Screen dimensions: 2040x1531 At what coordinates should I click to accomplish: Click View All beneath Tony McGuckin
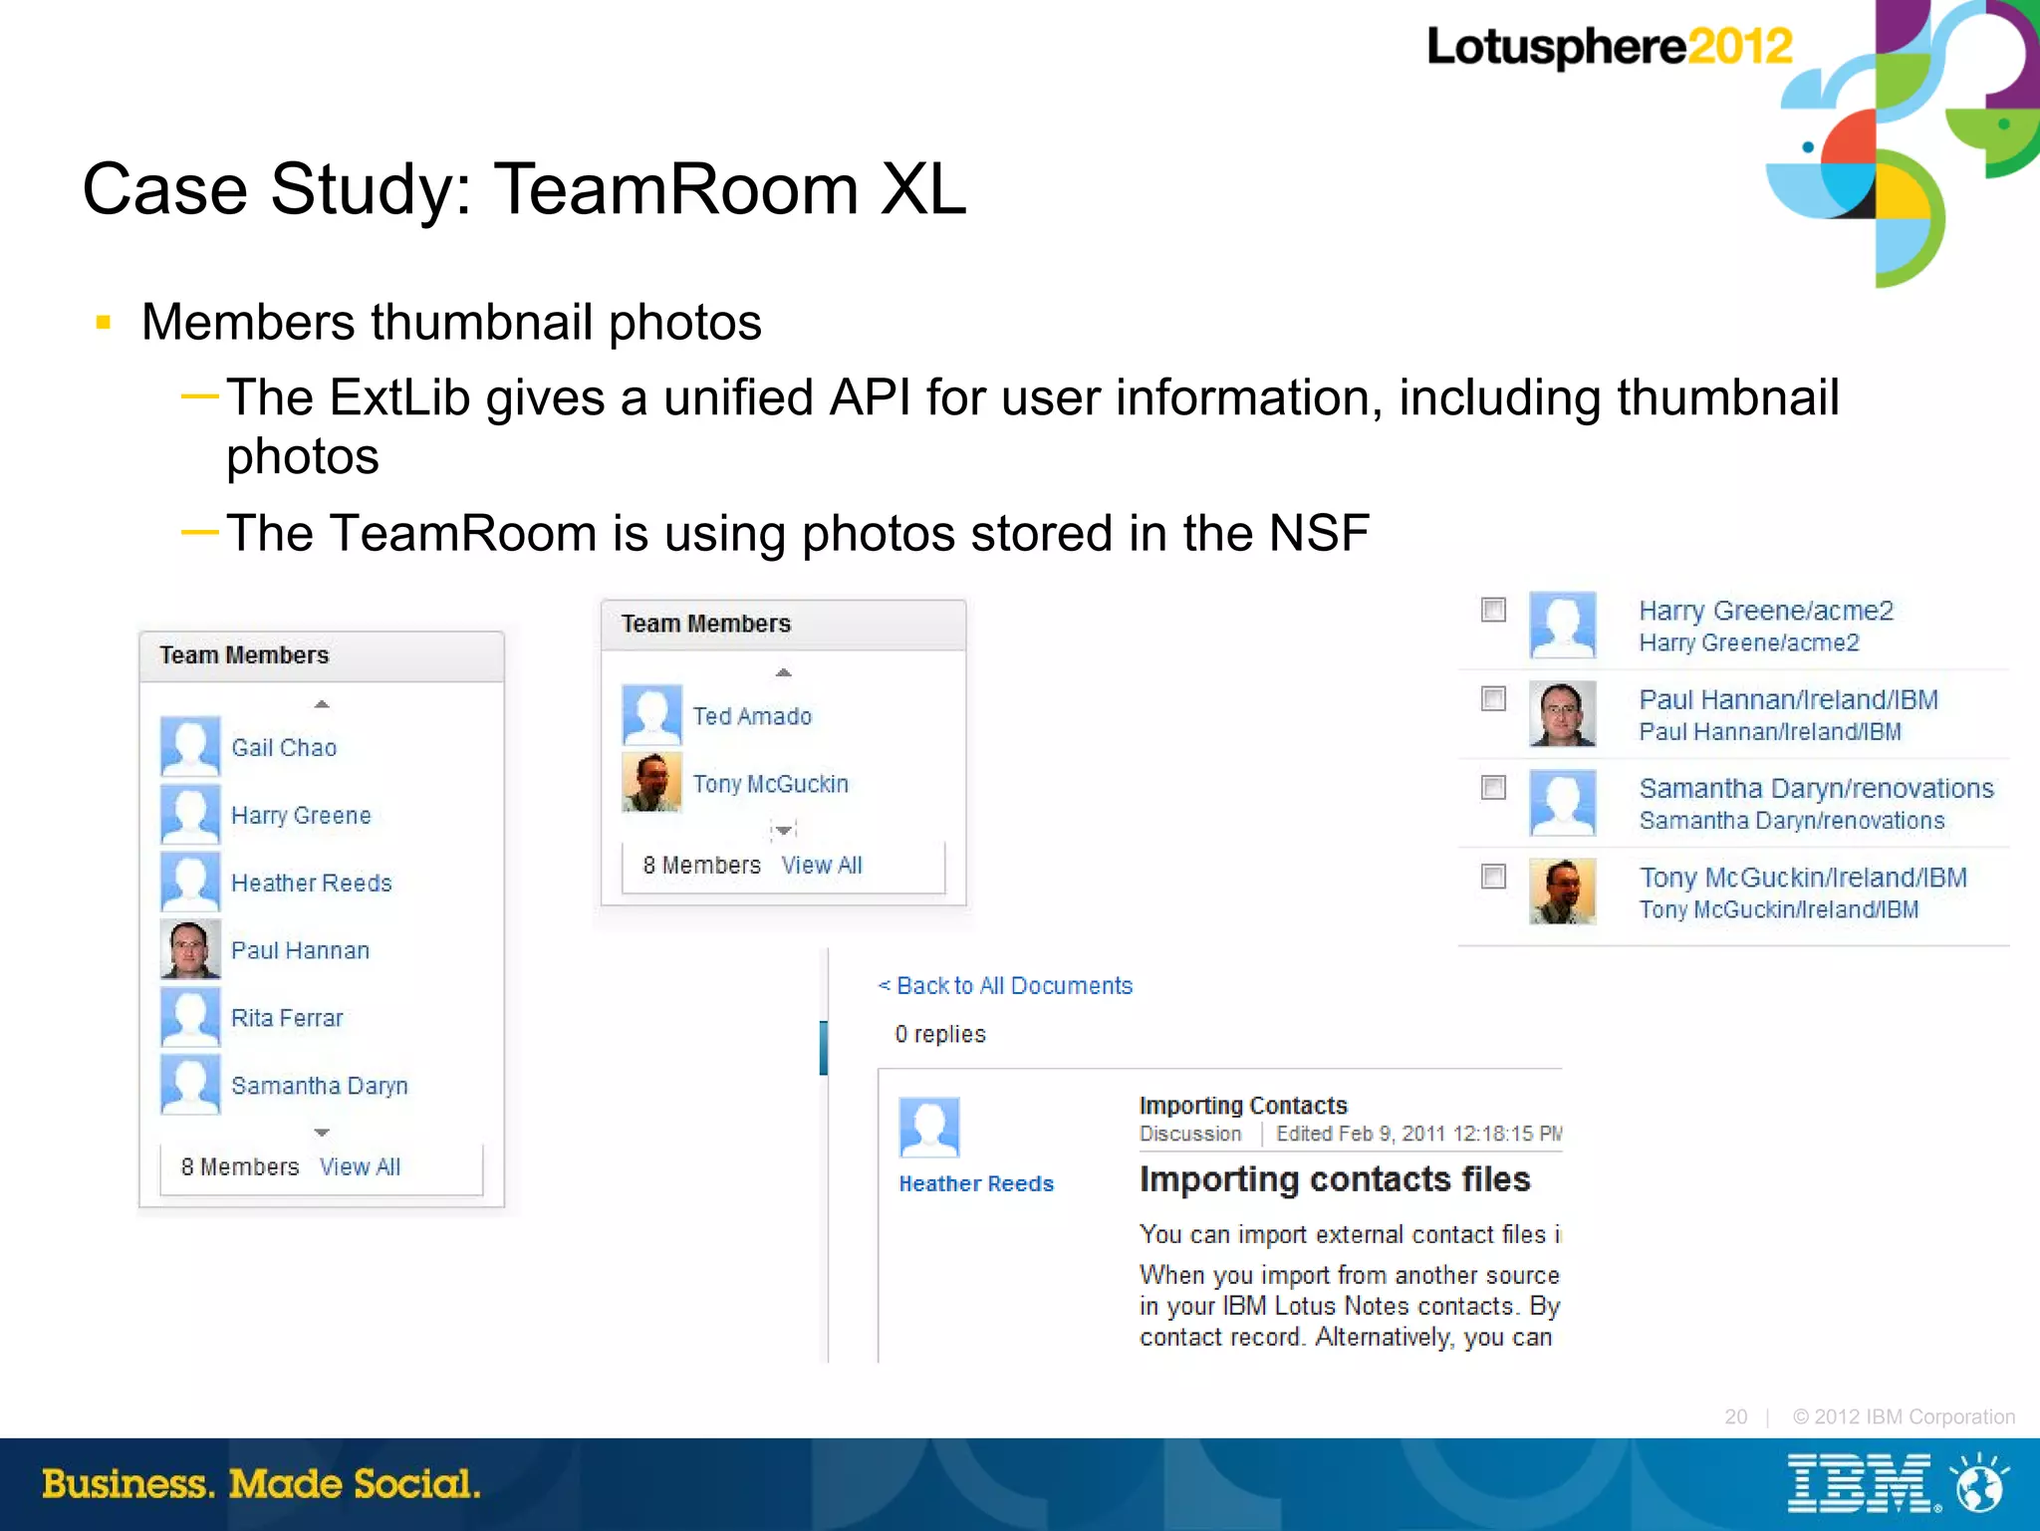pos(822,865)
